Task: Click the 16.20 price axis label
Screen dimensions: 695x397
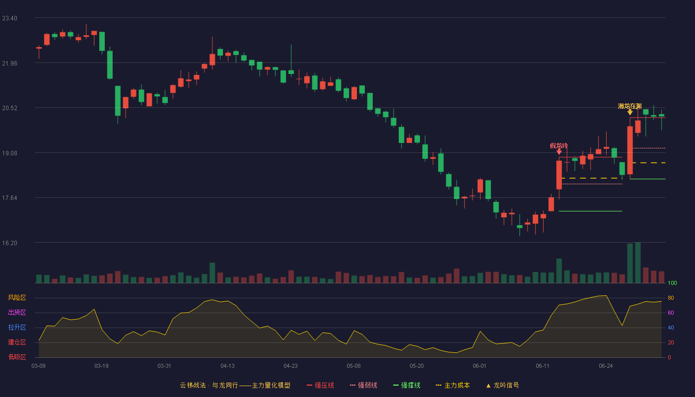Action: click(9, 243)
